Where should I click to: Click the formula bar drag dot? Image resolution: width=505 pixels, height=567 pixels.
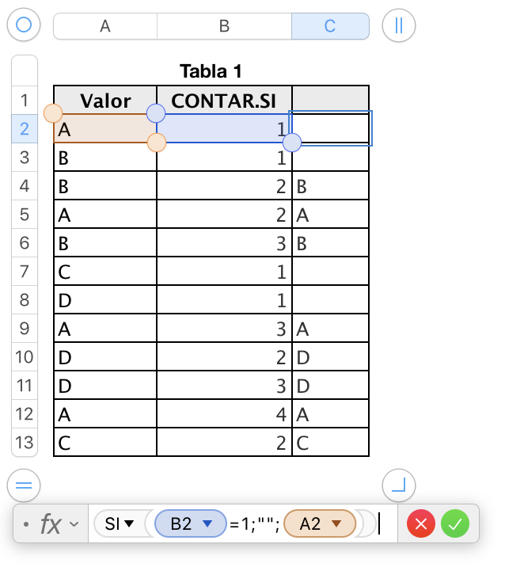27,524
